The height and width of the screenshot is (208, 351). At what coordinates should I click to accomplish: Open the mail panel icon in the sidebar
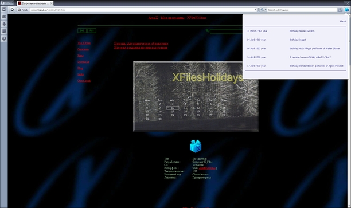pos(4,17)
